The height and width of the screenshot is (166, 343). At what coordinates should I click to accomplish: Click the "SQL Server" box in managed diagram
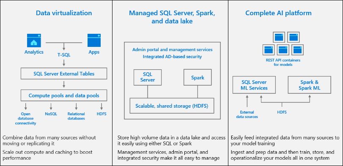coord(148,77)
